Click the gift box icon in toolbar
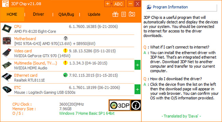The image size is (222, 122). pyautogui.click(x=115, y=14)
